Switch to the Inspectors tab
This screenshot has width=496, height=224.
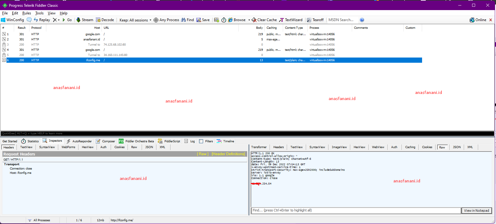[x=52, y=141]
